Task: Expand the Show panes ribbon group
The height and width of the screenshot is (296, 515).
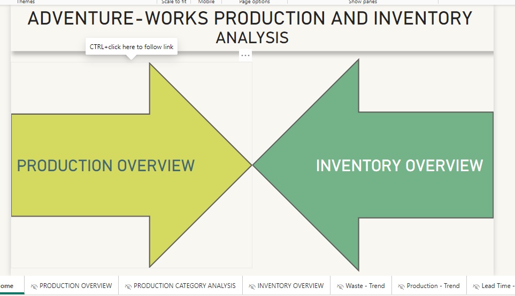Action: [363, 2]
